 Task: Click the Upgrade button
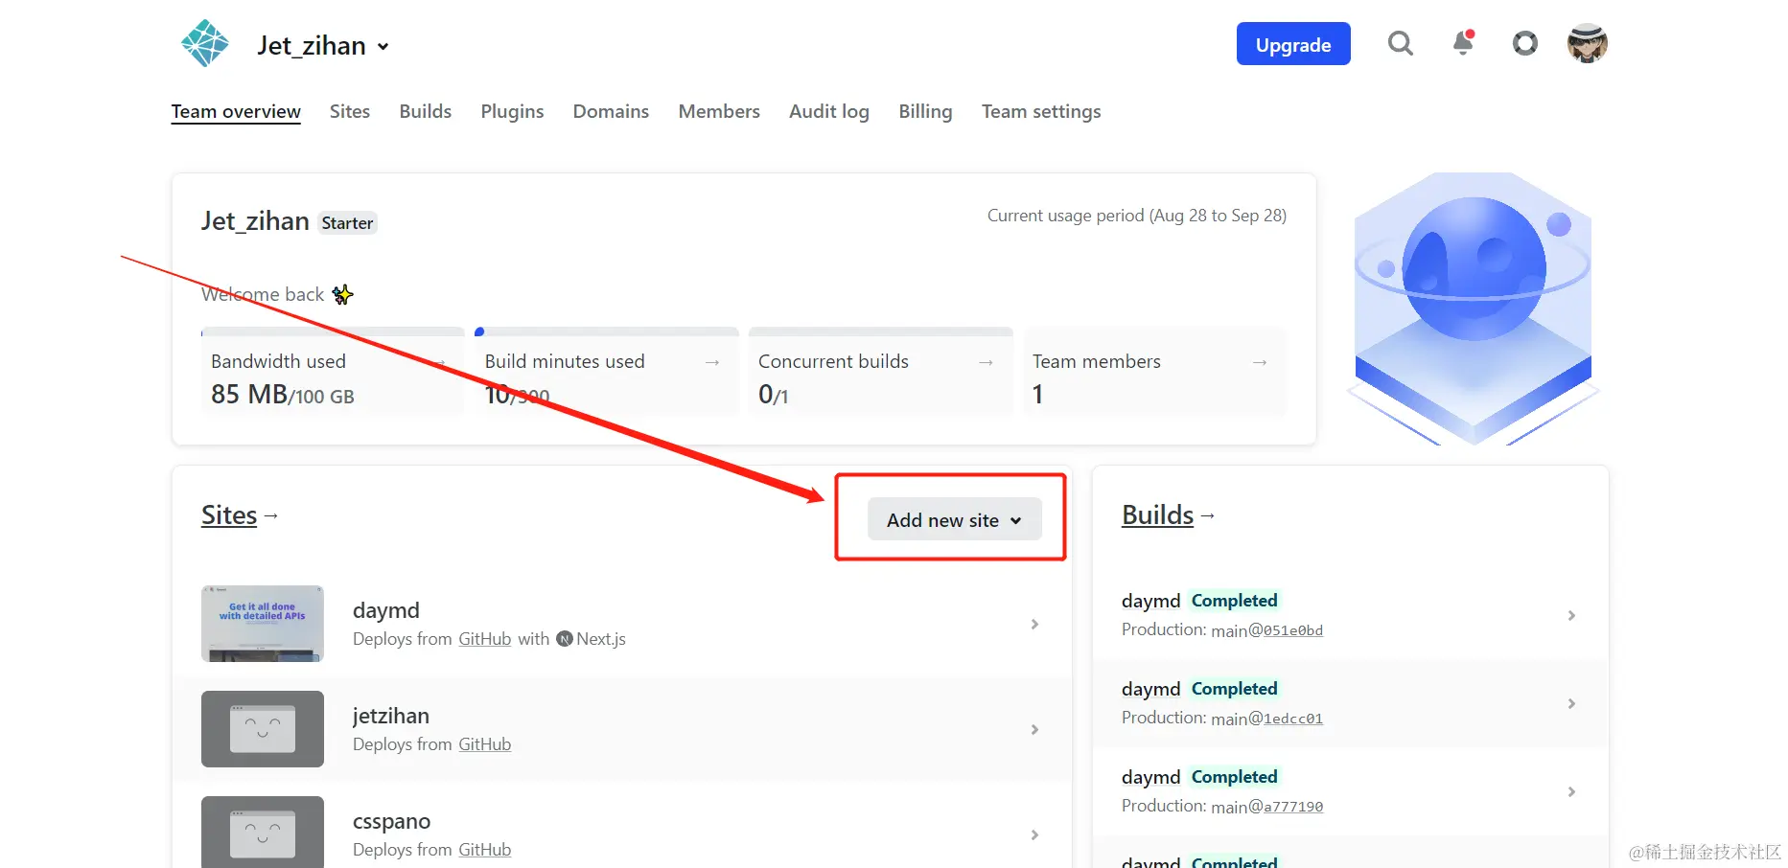(1293, 44)
